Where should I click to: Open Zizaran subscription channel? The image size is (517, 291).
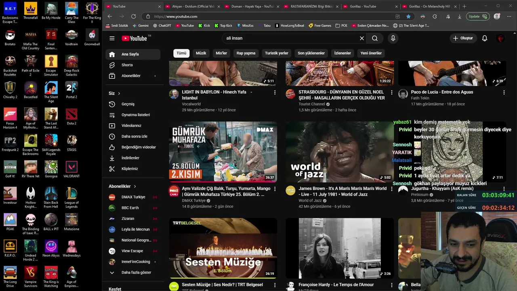[x=133, y=219]
